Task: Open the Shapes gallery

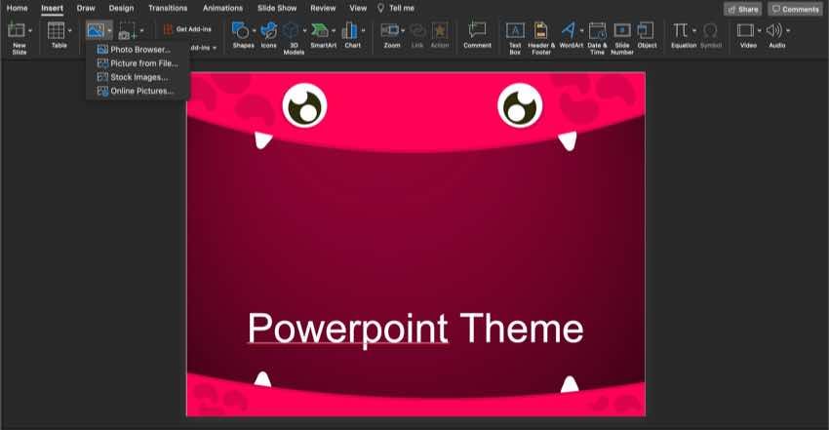Action: pyautogui.click(x=240, y=30)
